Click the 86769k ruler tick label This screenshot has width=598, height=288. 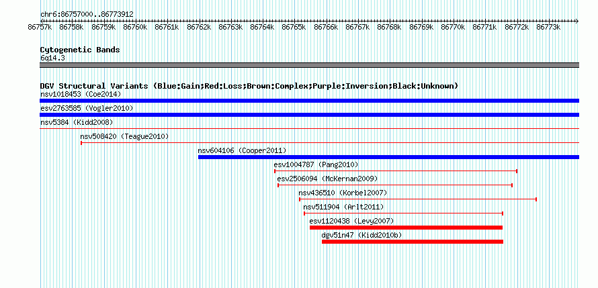pos(421,27)
